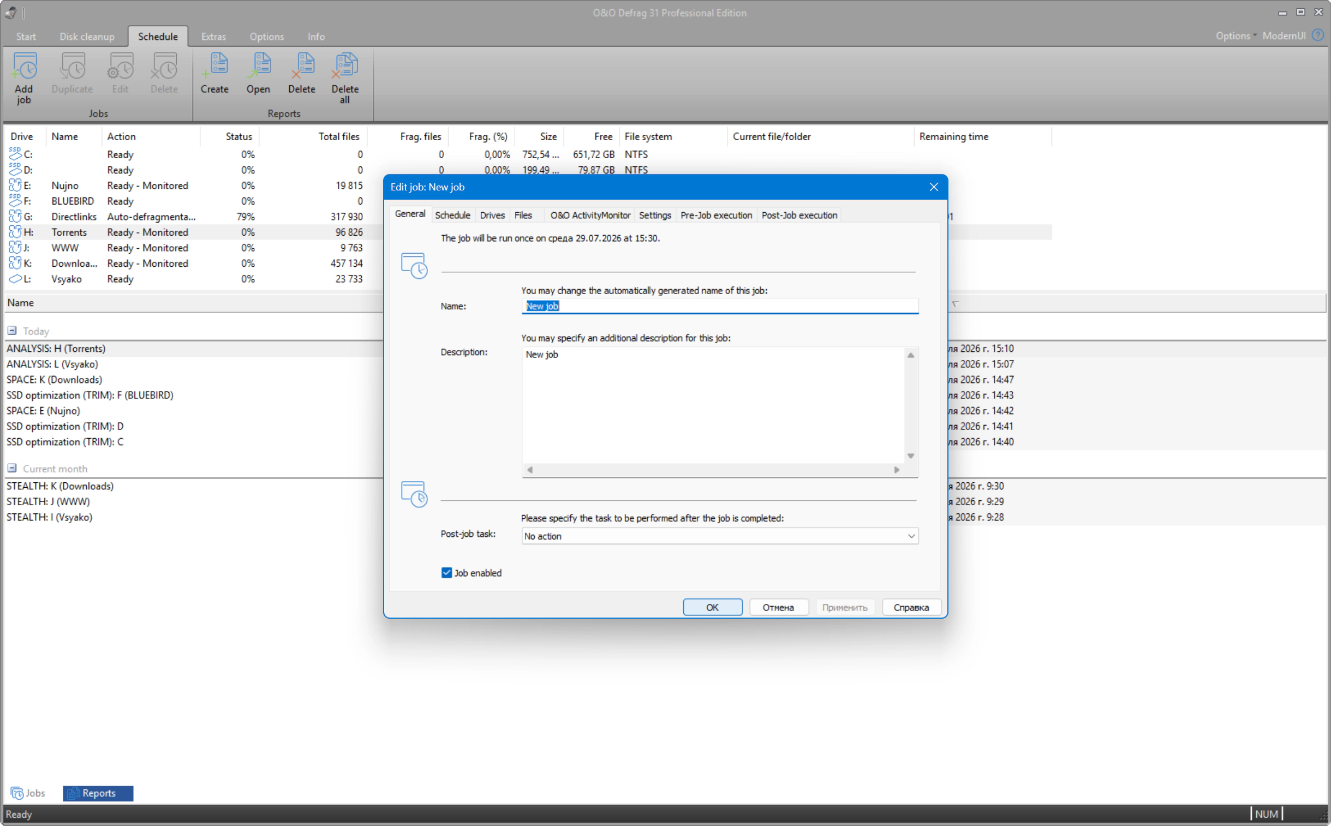Click the Add job icon

tap(24, 67)
